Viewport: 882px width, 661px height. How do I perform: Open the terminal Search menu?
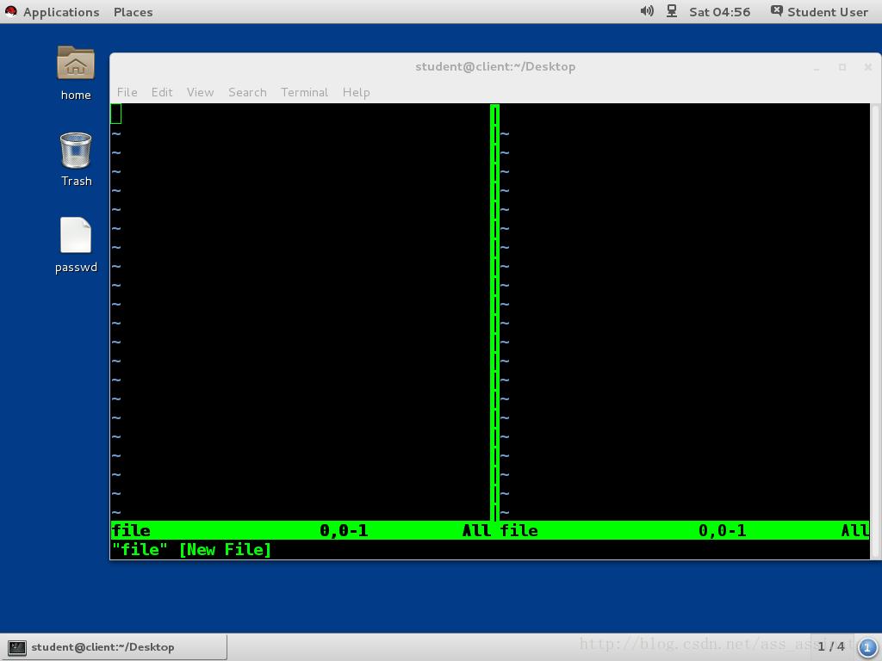point(247,92)
